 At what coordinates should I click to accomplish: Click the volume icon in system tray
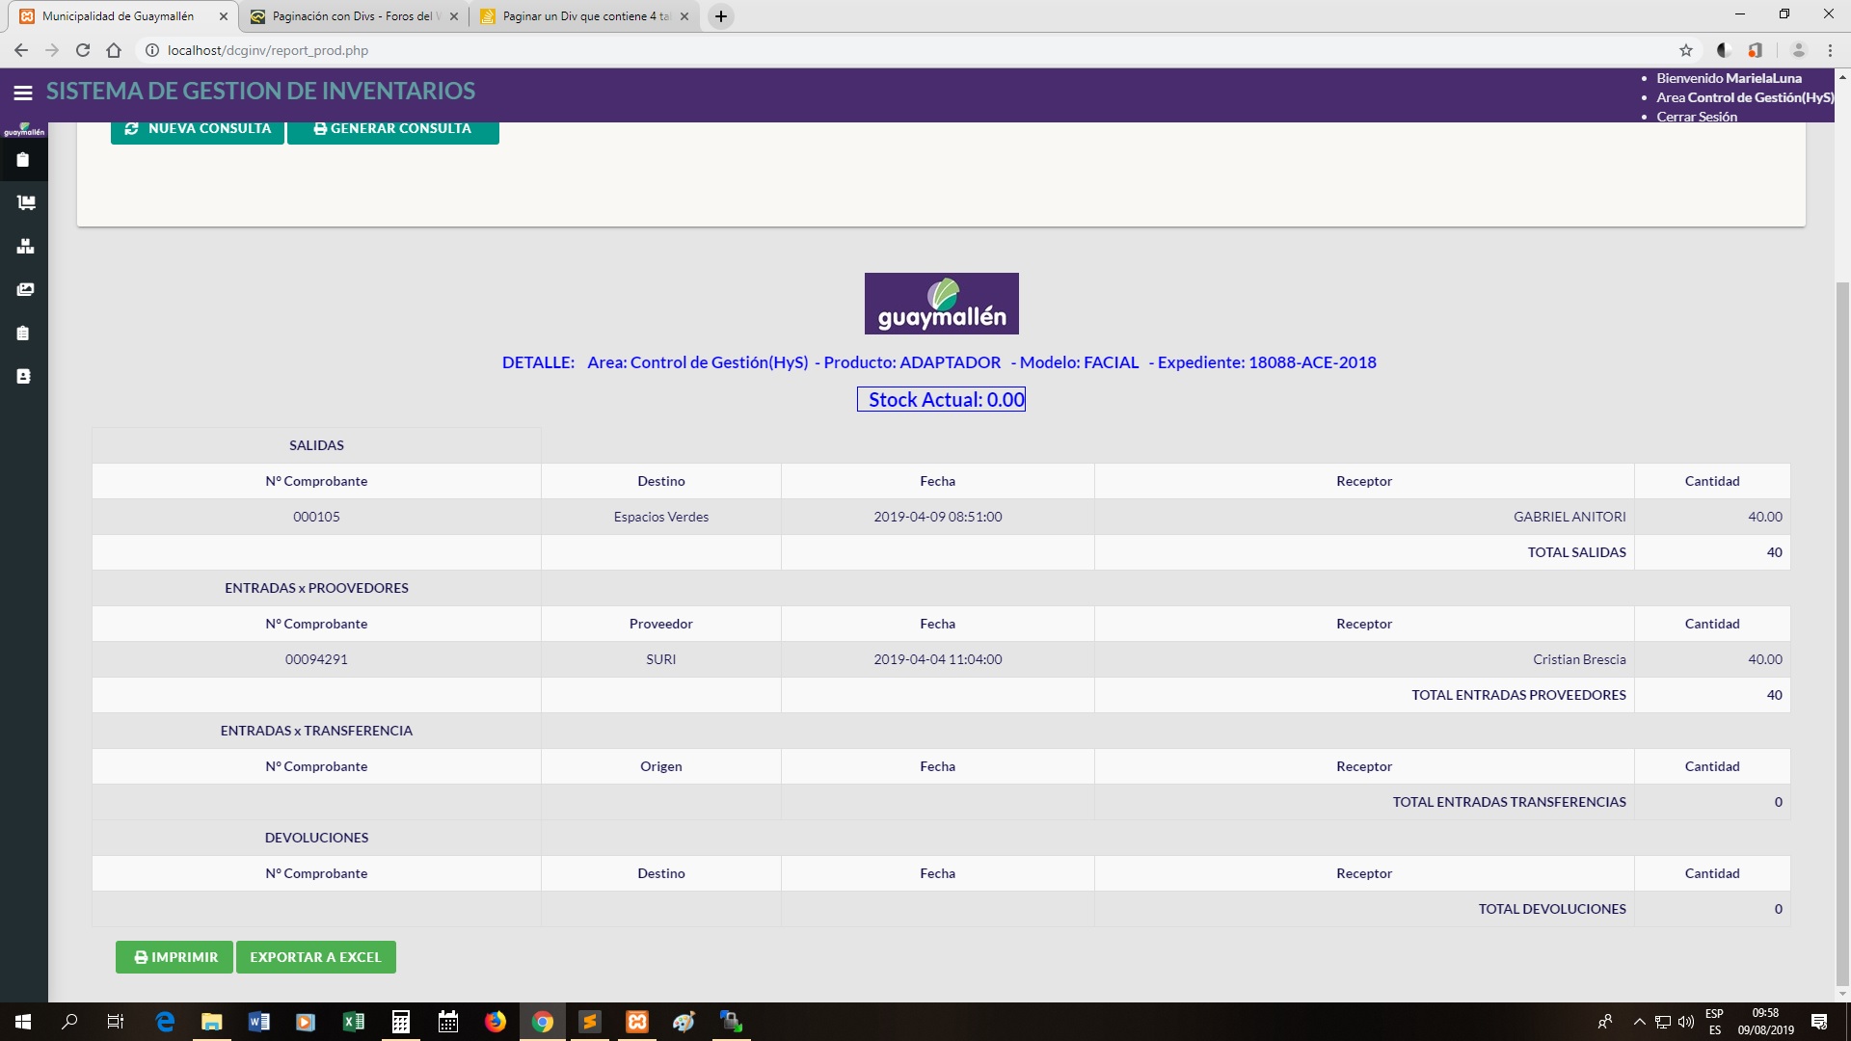pyautogui.click(x=1686, y=1022)
